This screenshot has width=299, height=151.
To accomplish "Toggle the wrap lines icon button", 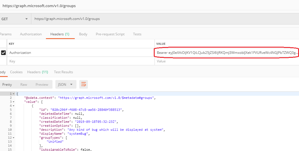I will coord(84,84).
